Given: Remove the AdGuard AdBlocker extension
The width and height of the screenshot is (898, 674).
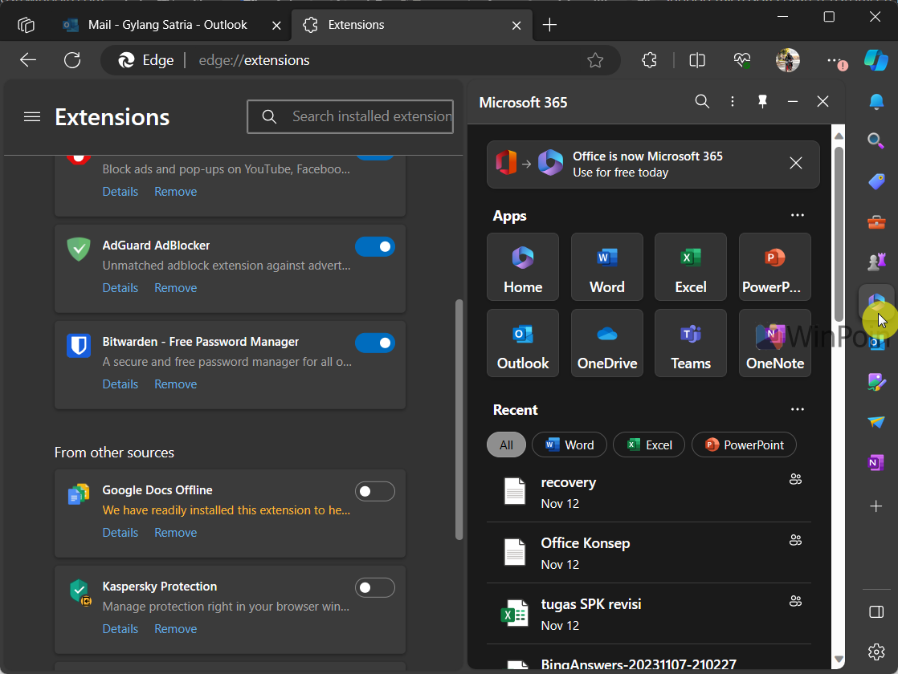Looking at the screenshot, I should click(x=176, y=288).
